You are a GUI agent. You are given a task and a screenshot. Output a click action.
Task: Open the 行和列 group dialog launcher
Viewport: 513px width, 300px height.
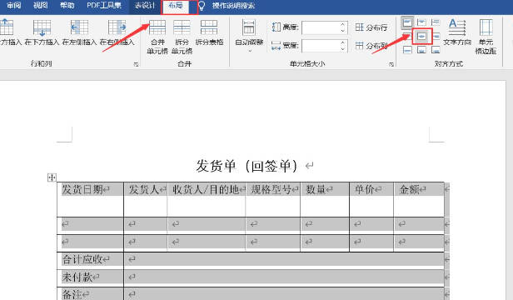pyautogui.click(x=136, y=64)
